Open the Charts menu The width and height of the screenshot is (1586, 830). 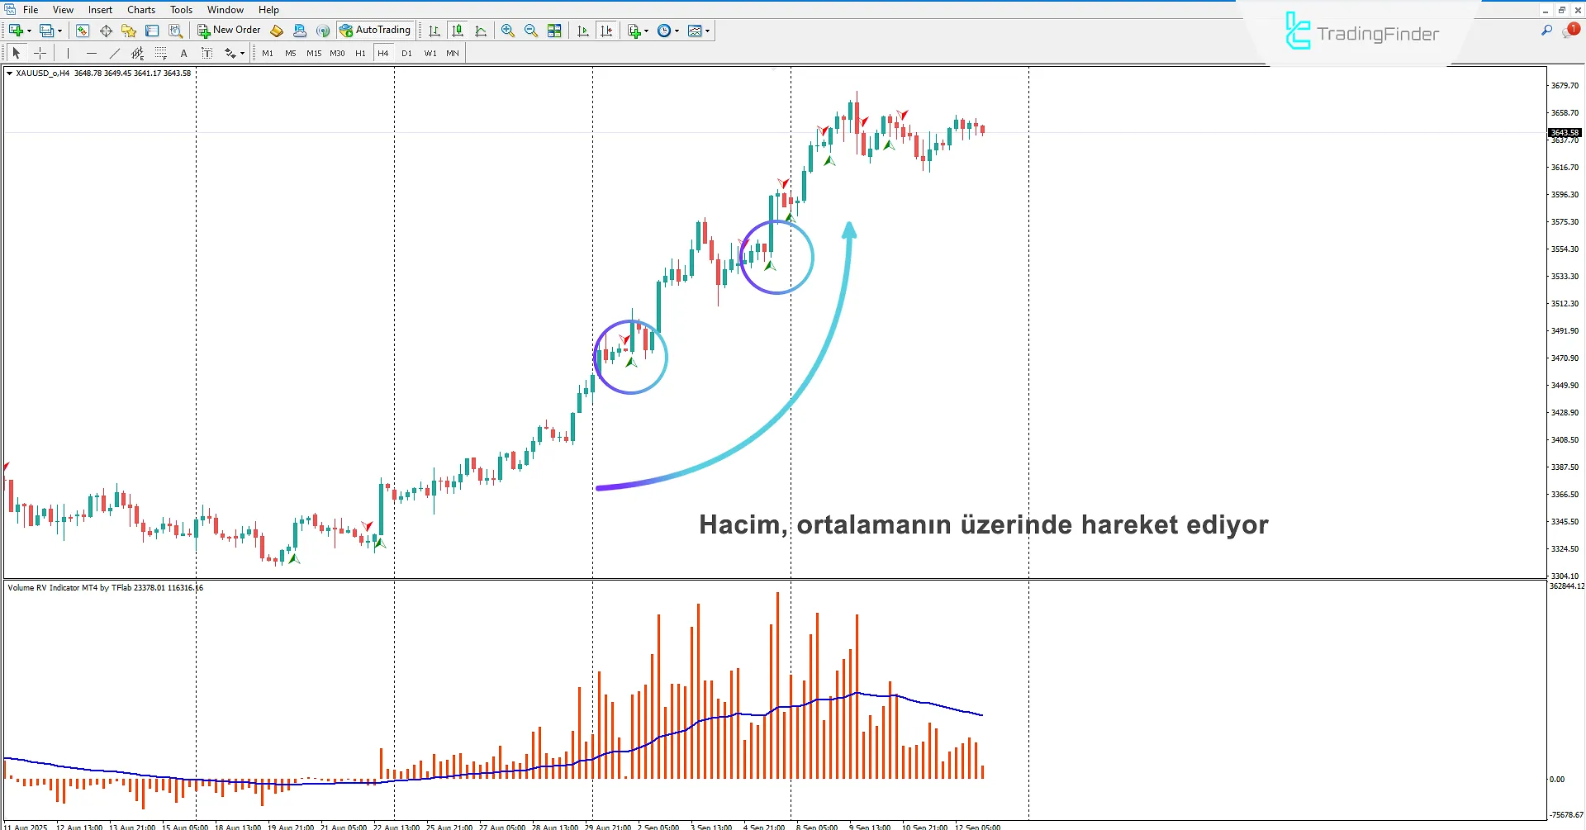(x=140, y=9)
